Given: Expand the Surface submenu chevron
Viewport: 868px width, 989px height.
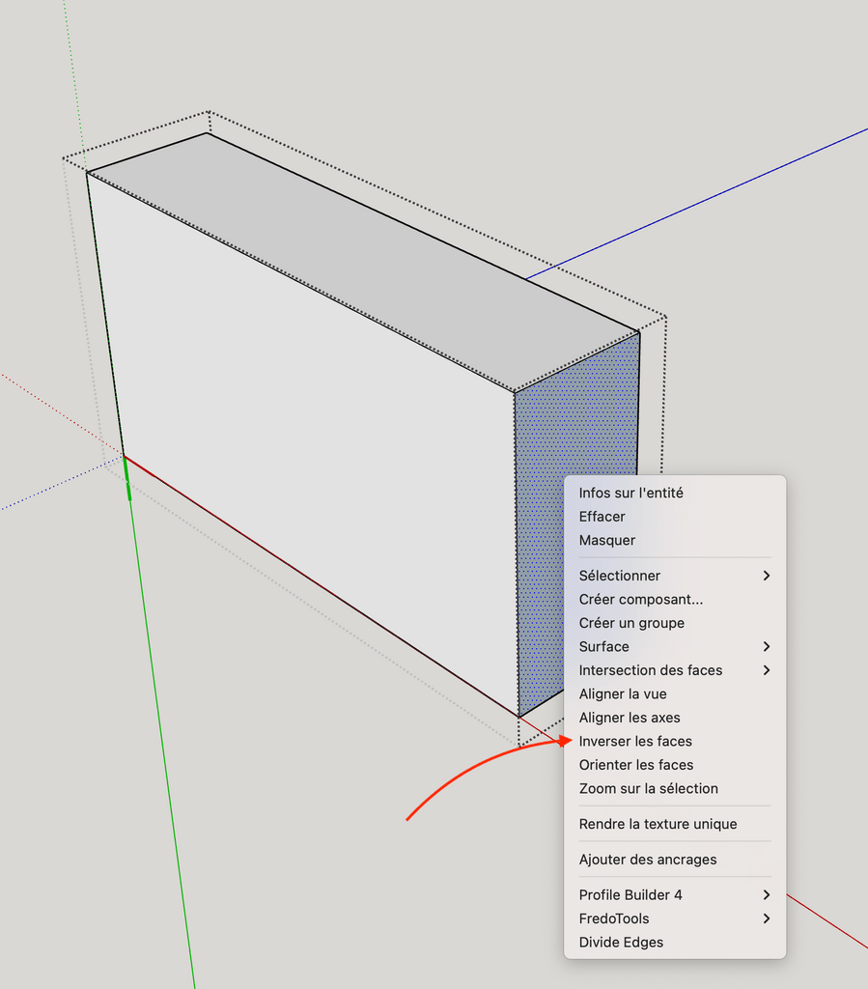Looking at the screenshot, I should [x=766, y=646].
